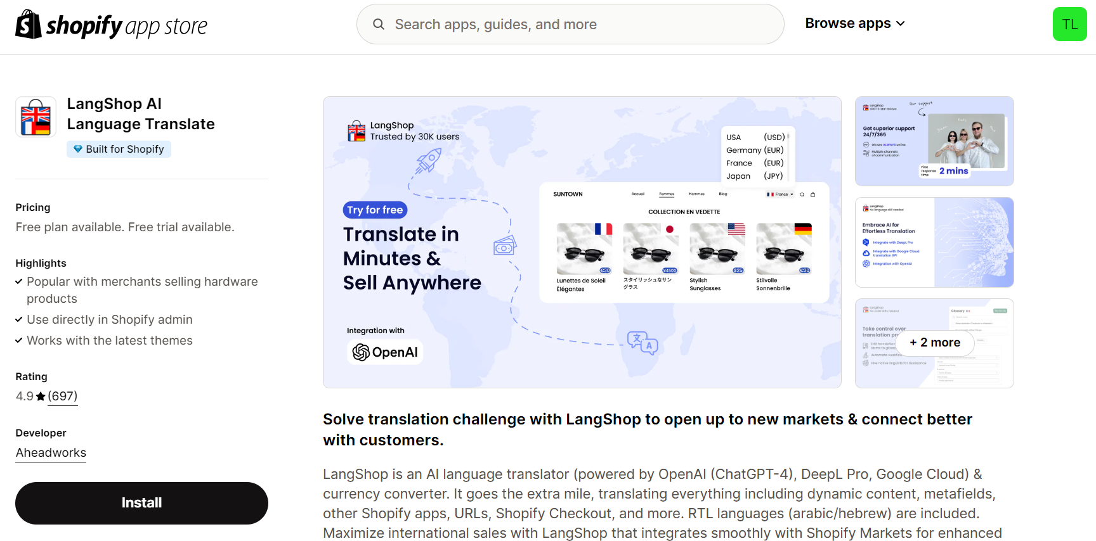This screenshot has width=1096, height=541.
Task: Click the diamond icon in Built for Shopify badge
Action: pyautogui.click(x=77, y=149)
